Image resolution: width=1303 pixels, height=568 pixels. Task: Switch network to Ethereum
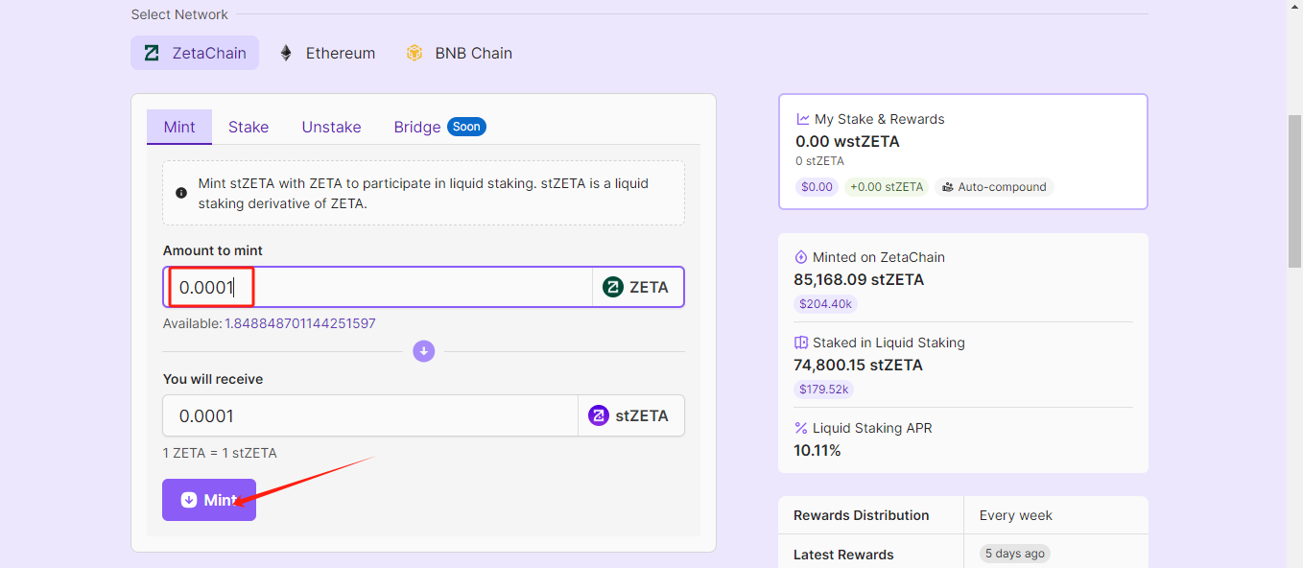(327, 54)
